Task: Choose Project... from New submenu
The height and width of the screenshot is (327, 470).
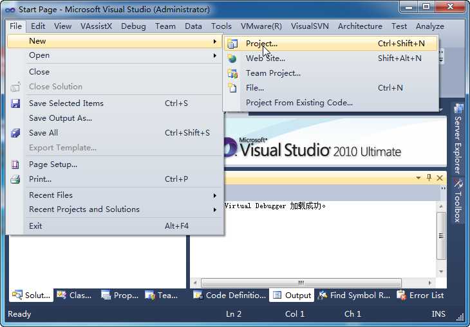Action: click(331, 44)
